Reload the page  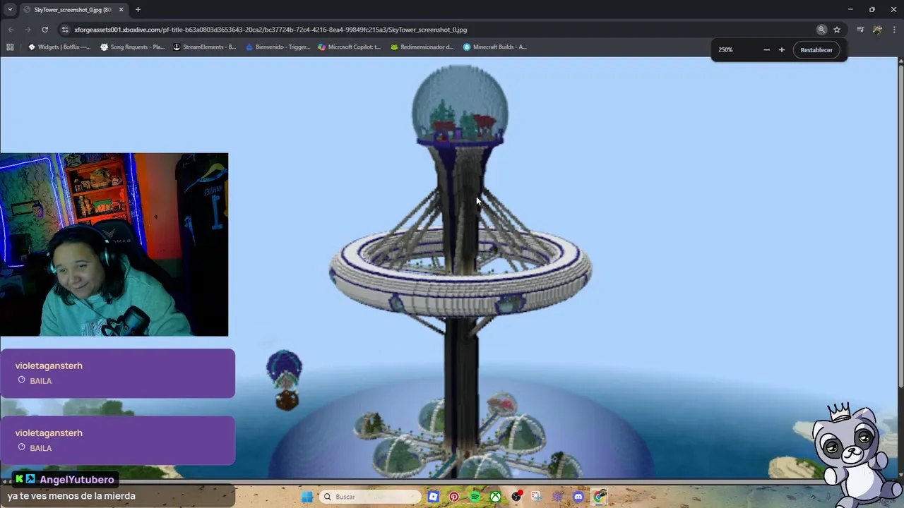[44, 30]
